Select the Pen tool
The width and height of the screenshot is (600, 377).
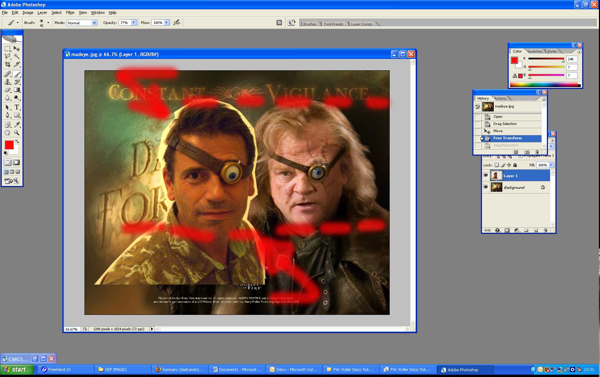click(7, 115)
